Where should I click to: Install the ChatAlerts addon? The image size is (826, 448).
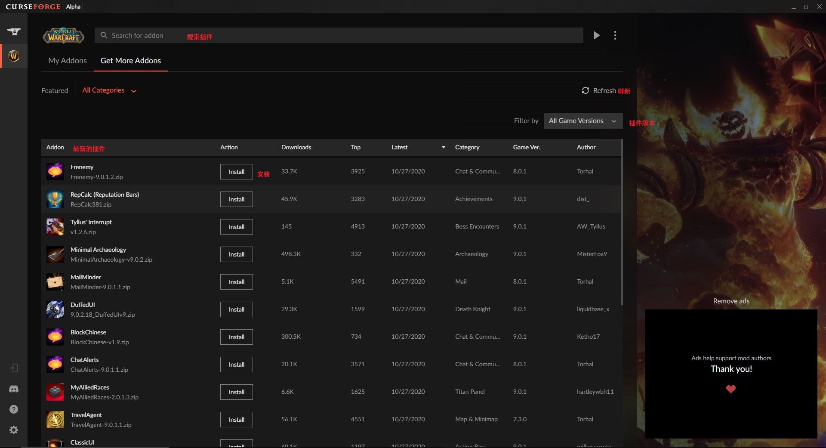click(237, 365)
